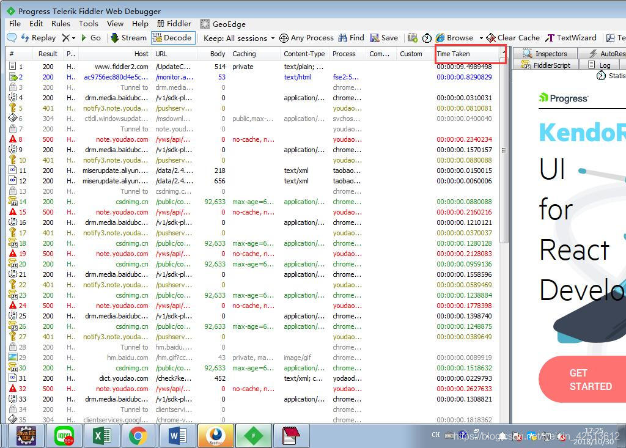Open the Edit menu
The height and width of the screenshot is (448, 626).
[36, 24]
